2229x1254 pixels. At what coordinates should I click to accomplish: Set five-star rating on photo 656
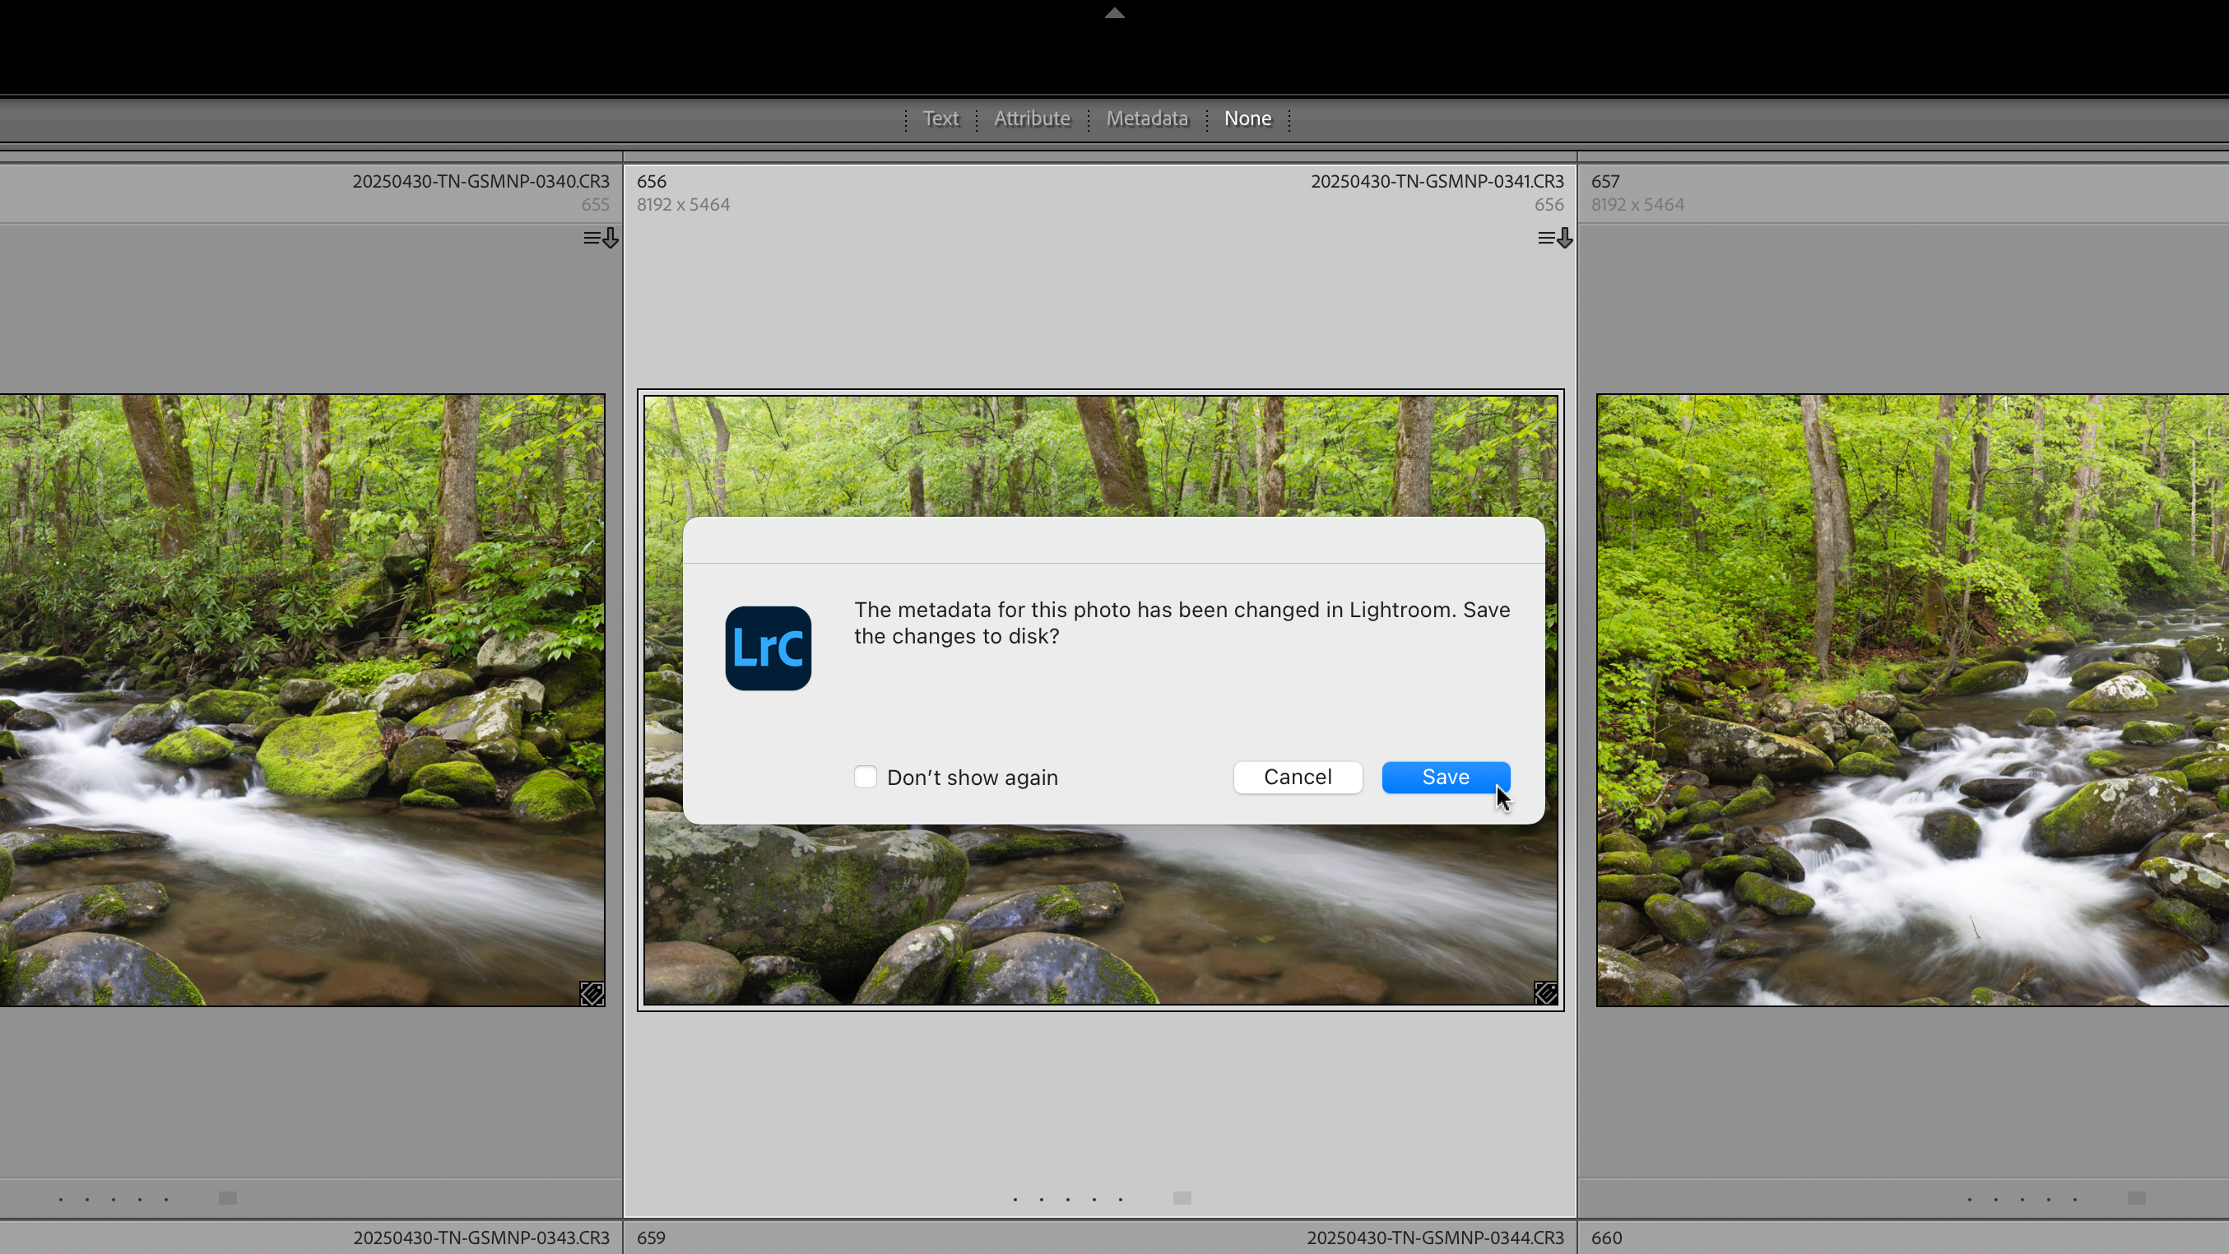click(1121, 1199)
